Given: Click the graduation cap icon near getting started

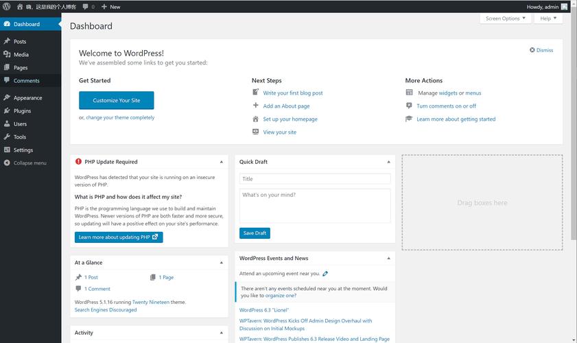Looking at the screenshot, I should pyautogui.click(x=409, y=119).
